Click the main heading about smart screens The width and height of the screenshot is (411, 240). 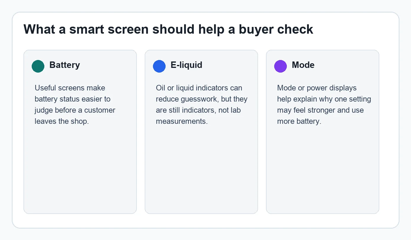pyautogui.click(x=169, y=29)
